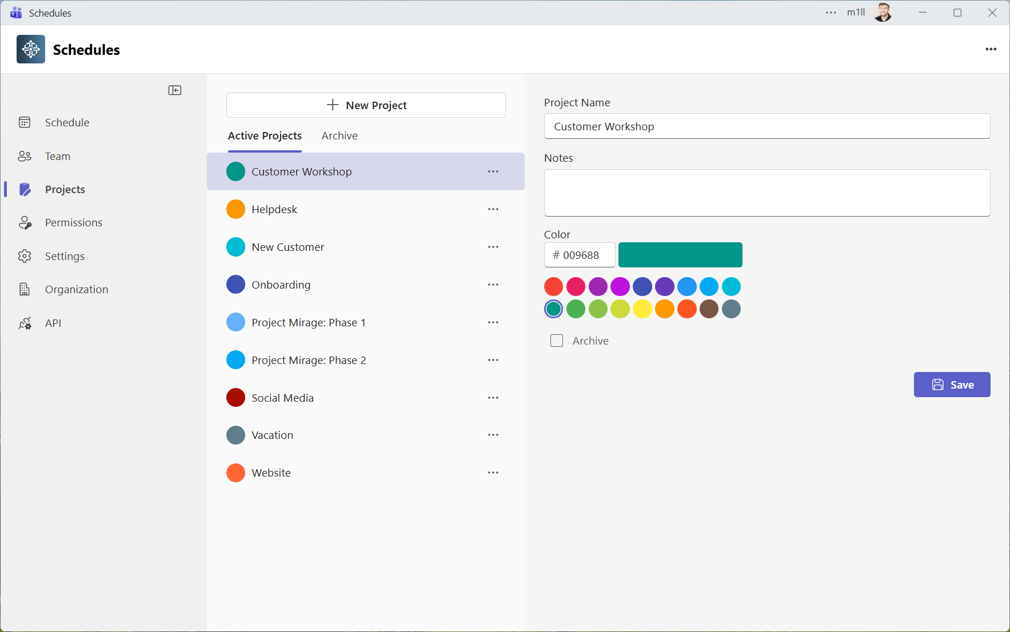Select the Active Projects tab
The image size is (1010, 632).
click(x=265, y=136)
